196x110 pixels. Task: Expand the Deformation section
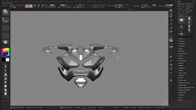tap(182, 61)
